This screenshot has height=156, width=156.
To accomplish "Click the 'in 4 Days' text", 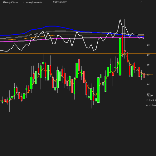I will coord(151,105).
